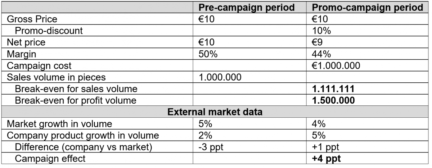Click the Gross Price row label
The image size is (432, 168).
coord(33,19)
